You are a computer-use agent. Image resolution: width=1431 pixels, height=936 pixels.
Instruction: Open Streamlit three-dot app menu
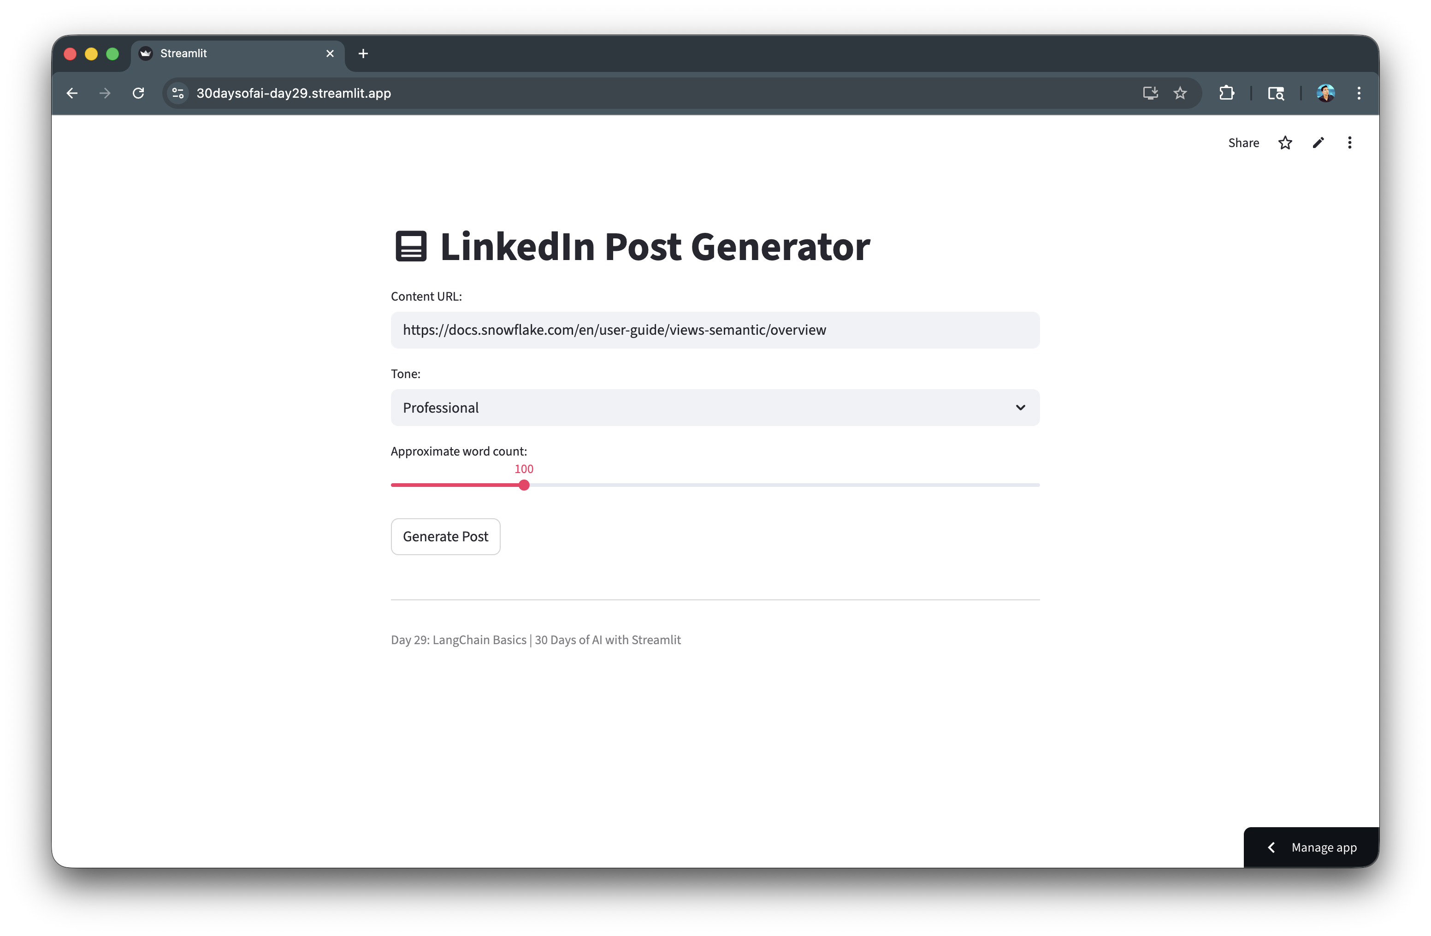1350,143
